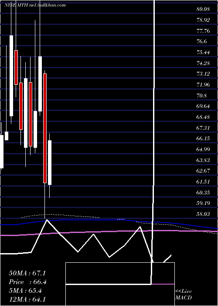
Task: Click the Price : 66.4 readout
Action: click(27, 282)
